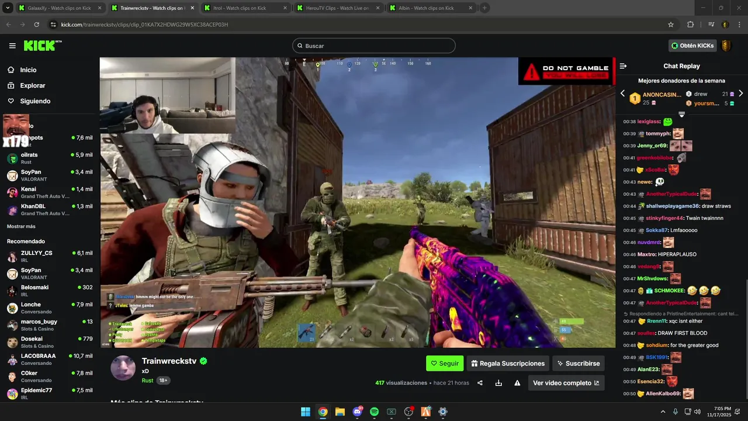Open the Siguiendo section
The width and height of the screenshot is (748, 421).
point(35,101)
